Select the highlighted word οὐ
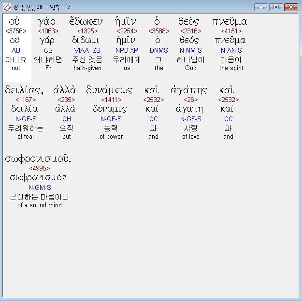The image size is (302, 301). click(14, 21)
